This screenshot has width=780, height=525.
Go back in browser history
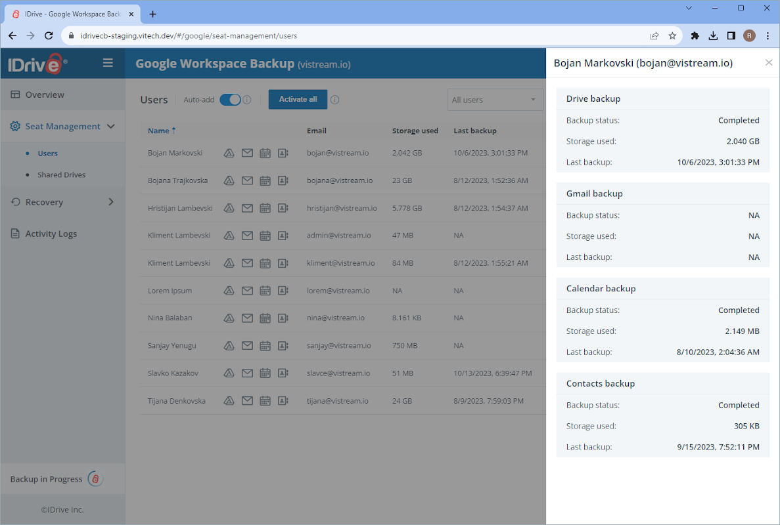click(x=12, y=35)
